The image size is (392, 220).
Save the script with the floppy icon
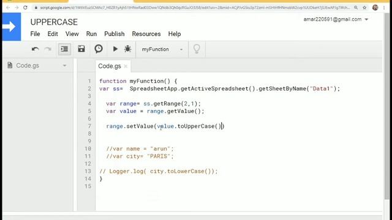[x=81, y=49]
